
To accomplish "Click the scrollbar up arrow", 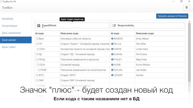I will click(189, 22).
